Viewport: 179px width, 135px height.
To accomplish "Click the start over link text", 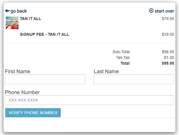I will (164, 11).
